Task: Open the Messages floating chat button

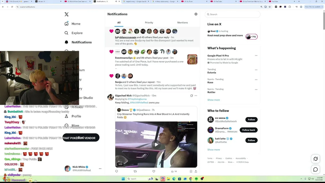Action: pyautogui.click(x=316, y=170)
